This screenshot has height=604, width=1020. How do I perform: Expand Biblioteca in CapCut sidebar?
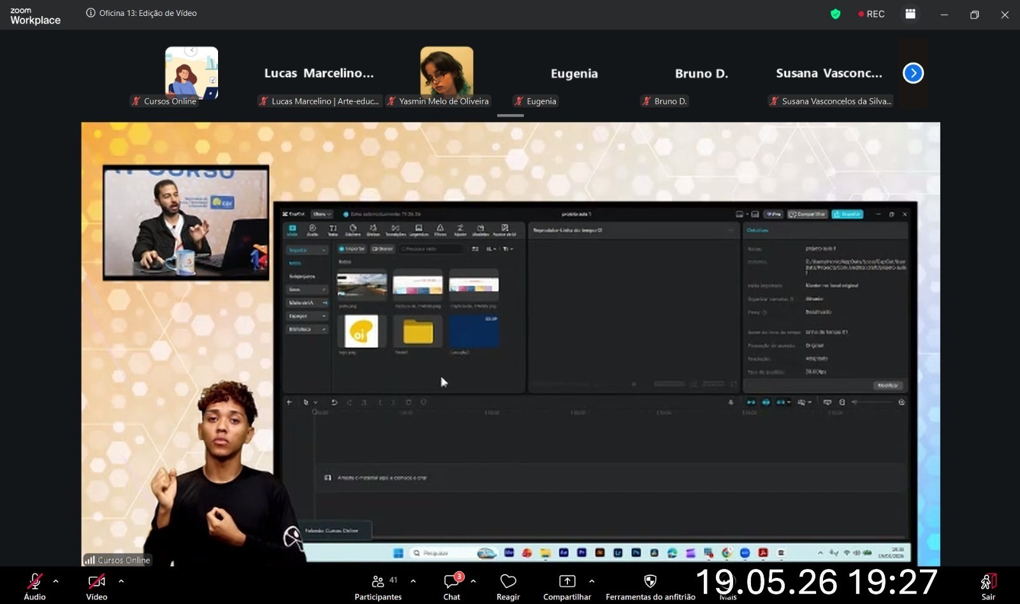307,329
